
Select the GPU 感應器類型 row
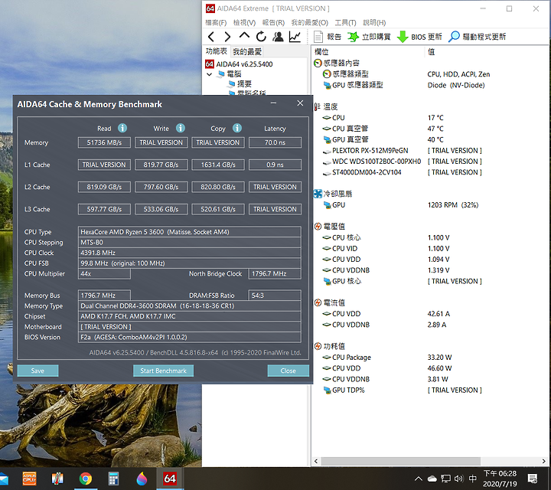(x=404, y=85)
